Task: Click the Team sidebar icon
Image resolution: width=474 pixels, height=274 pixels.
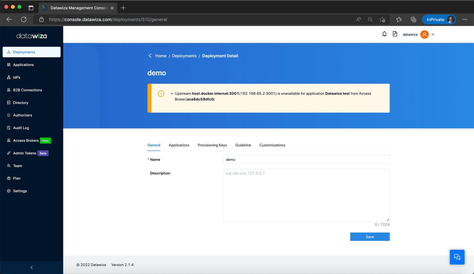Action: 9,166
